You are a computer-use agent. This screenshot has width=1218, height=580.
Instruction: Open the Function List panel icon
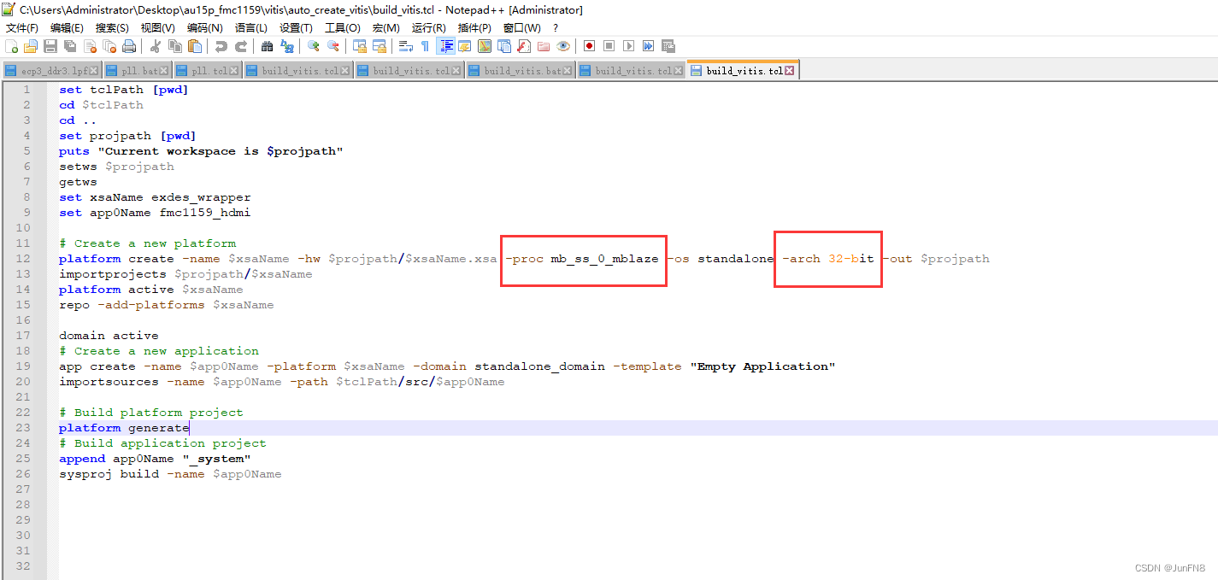[524, 46]
